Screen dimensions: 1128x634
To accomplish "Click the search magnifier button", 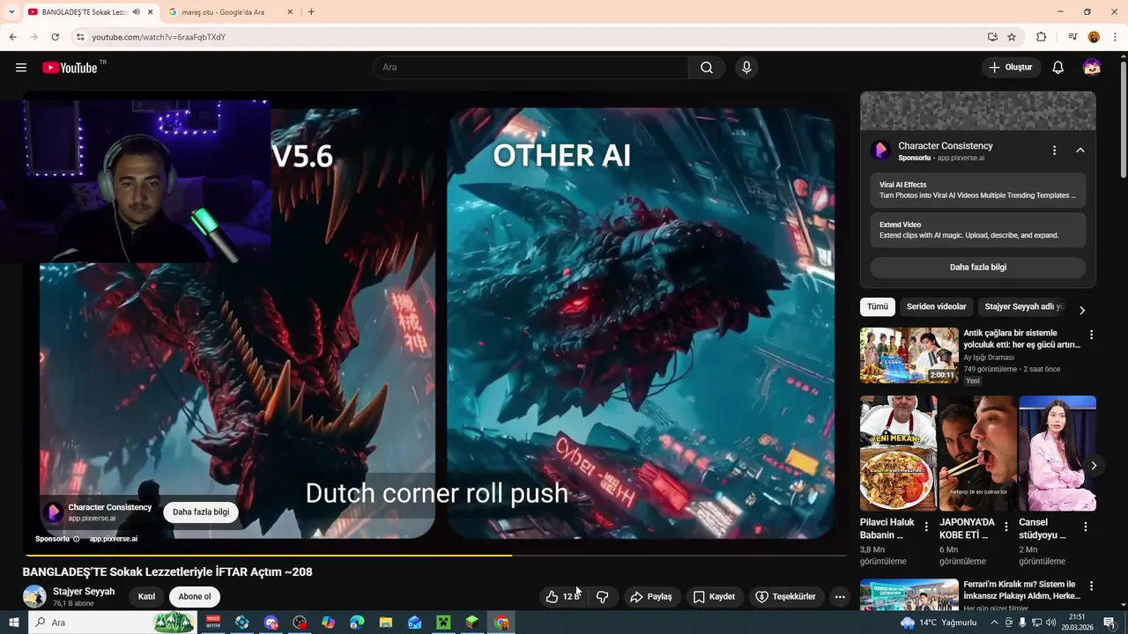I will pyautogui.click(x=707, y=68).
